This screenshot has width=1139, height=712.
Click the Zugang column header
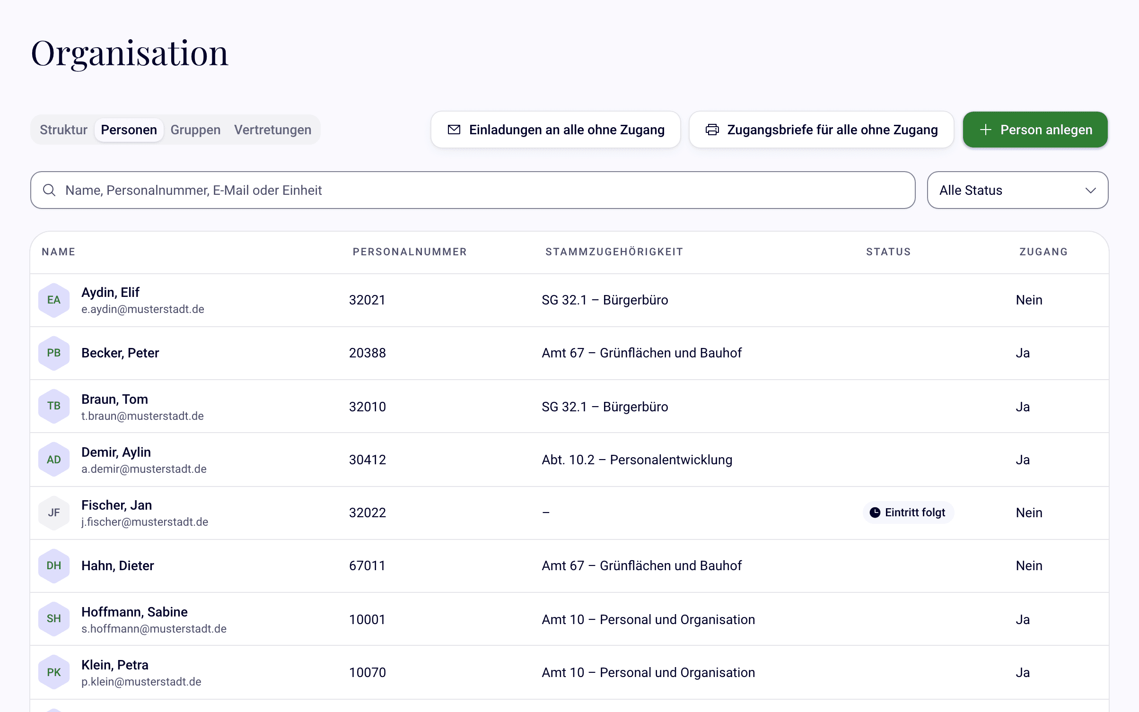coord(1043,252)
